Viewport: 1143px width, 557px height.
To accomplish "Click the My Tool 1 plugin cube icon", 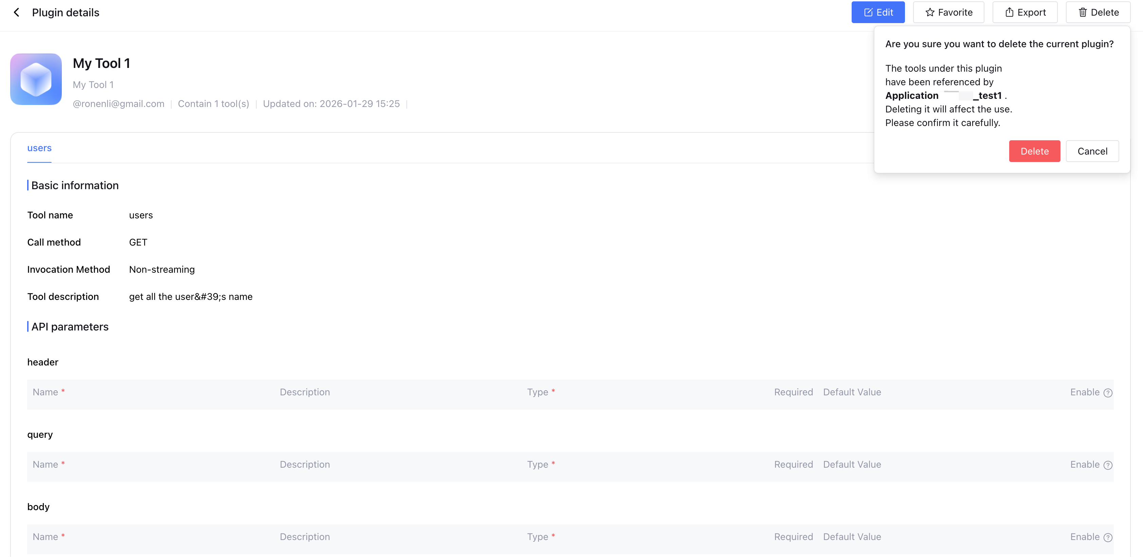I will coord(36,79).
